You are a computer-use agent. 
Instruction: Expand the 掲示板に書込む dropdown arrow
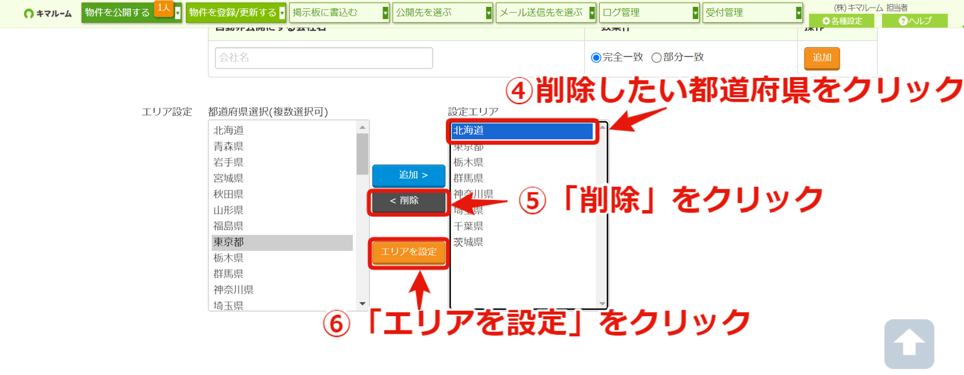(386, 13)
